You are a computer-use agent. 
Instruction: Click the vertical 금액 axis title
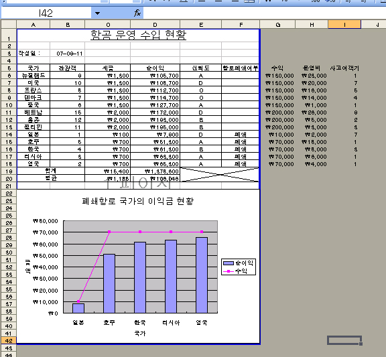(27, 267)
